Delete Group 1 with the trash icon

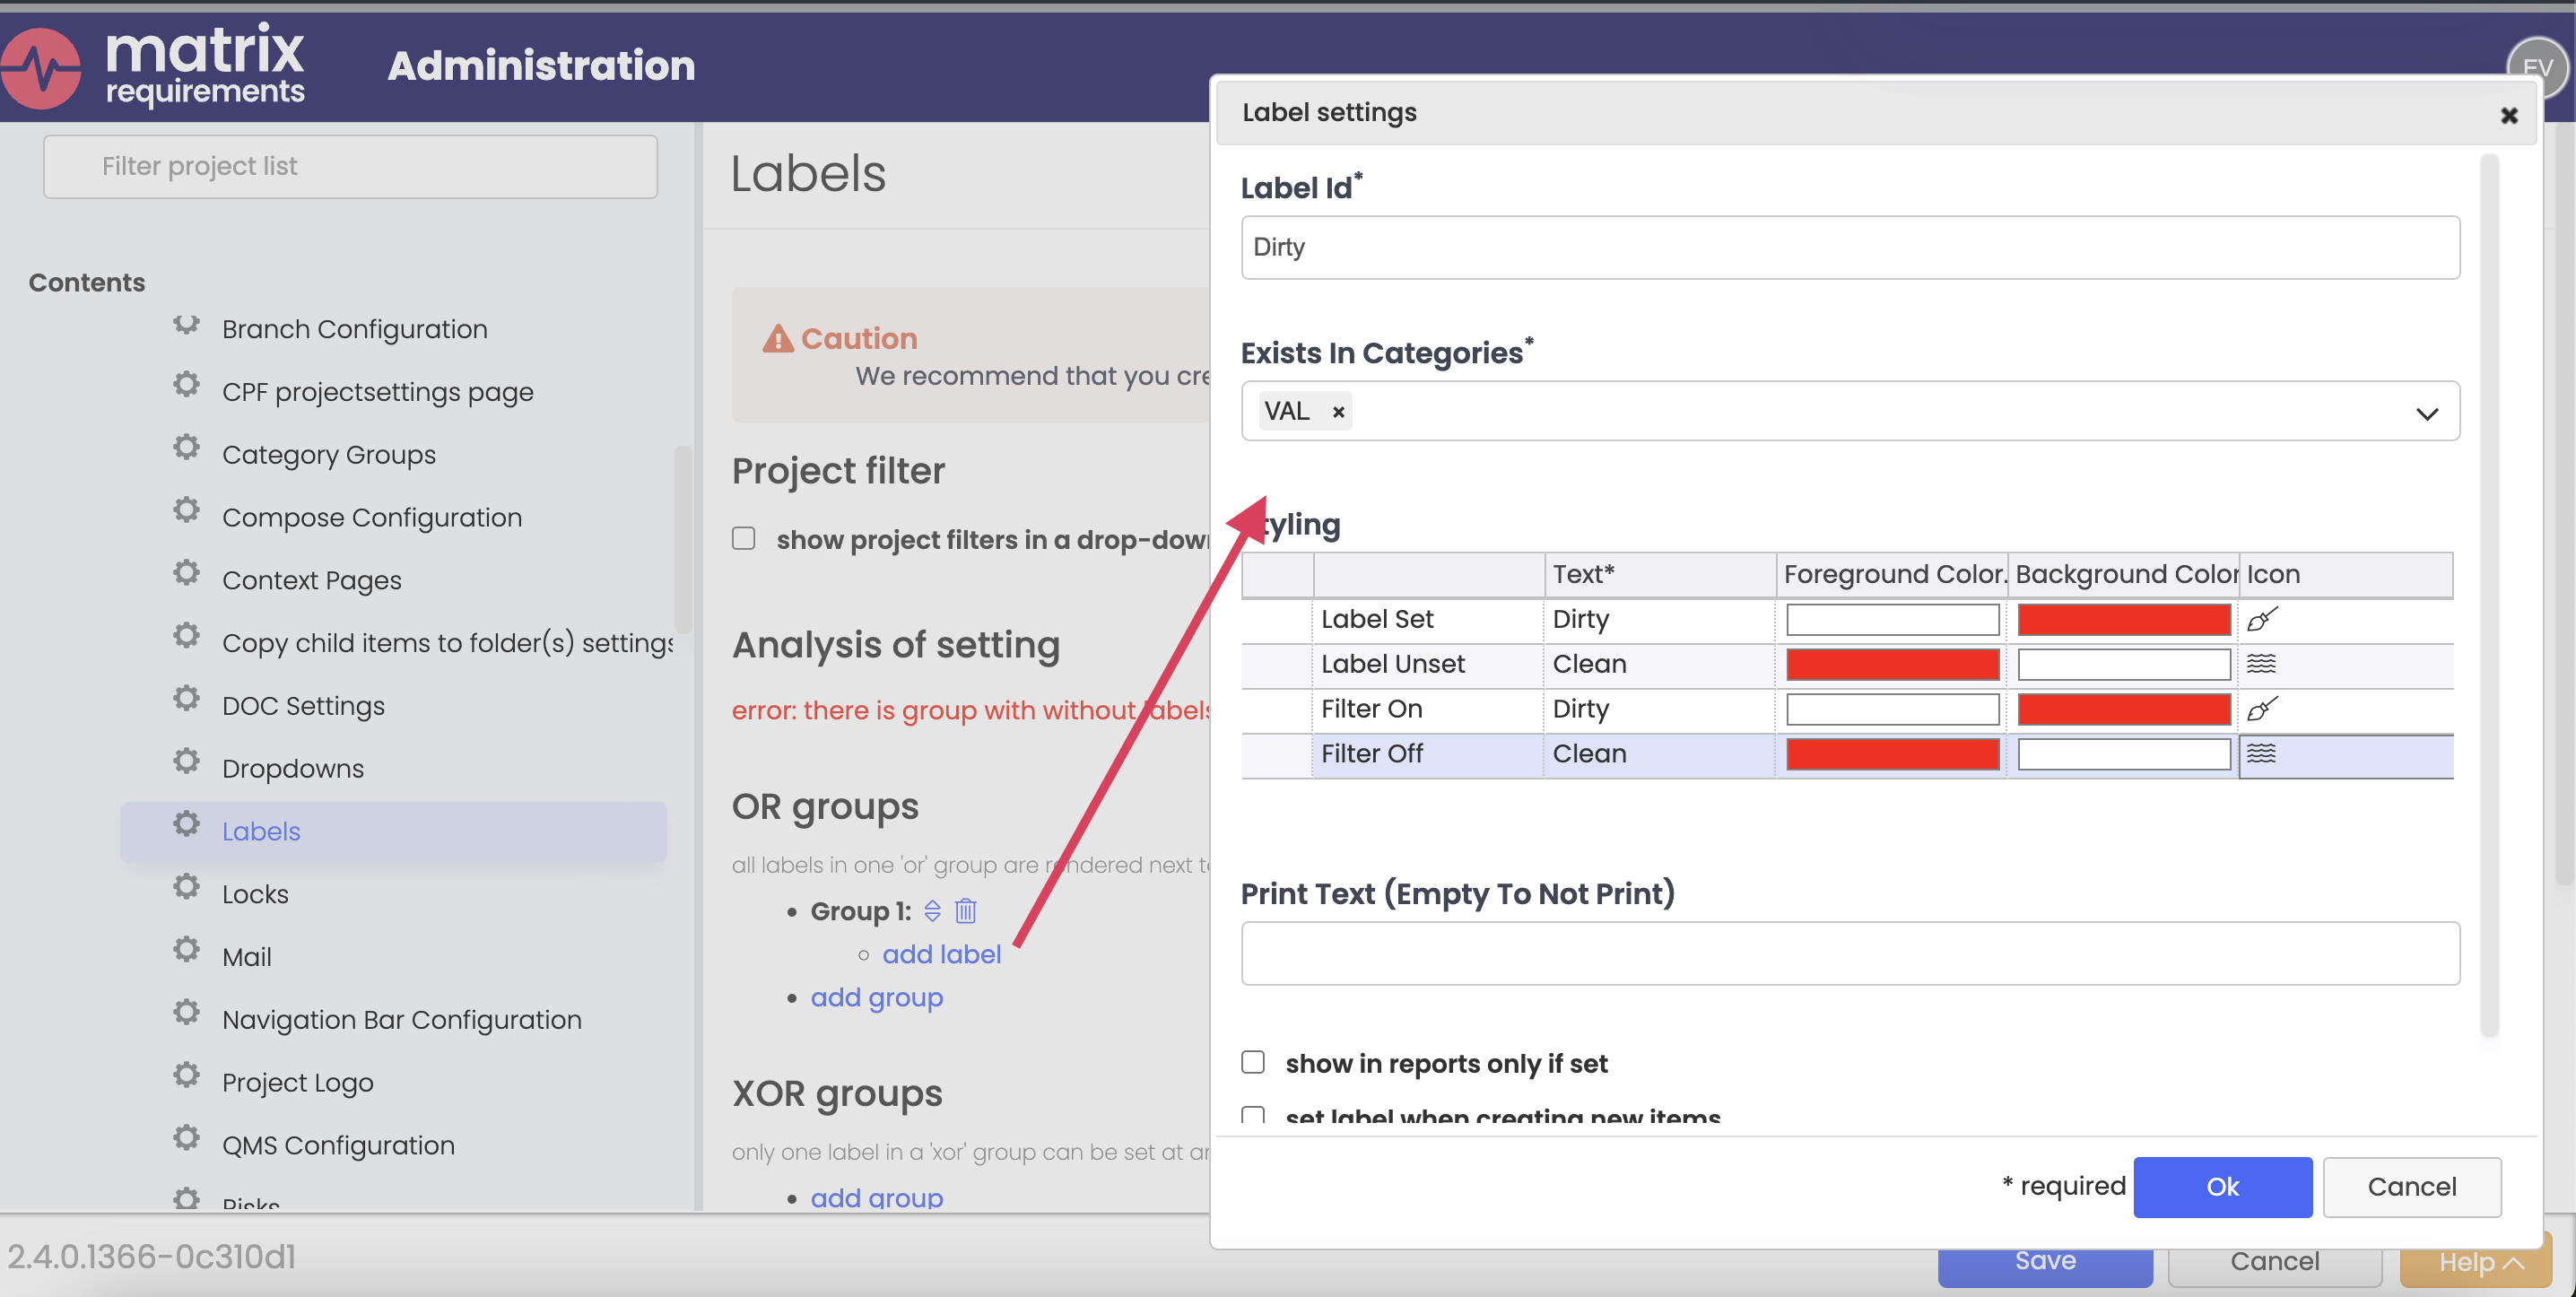[x=965, y=911]
